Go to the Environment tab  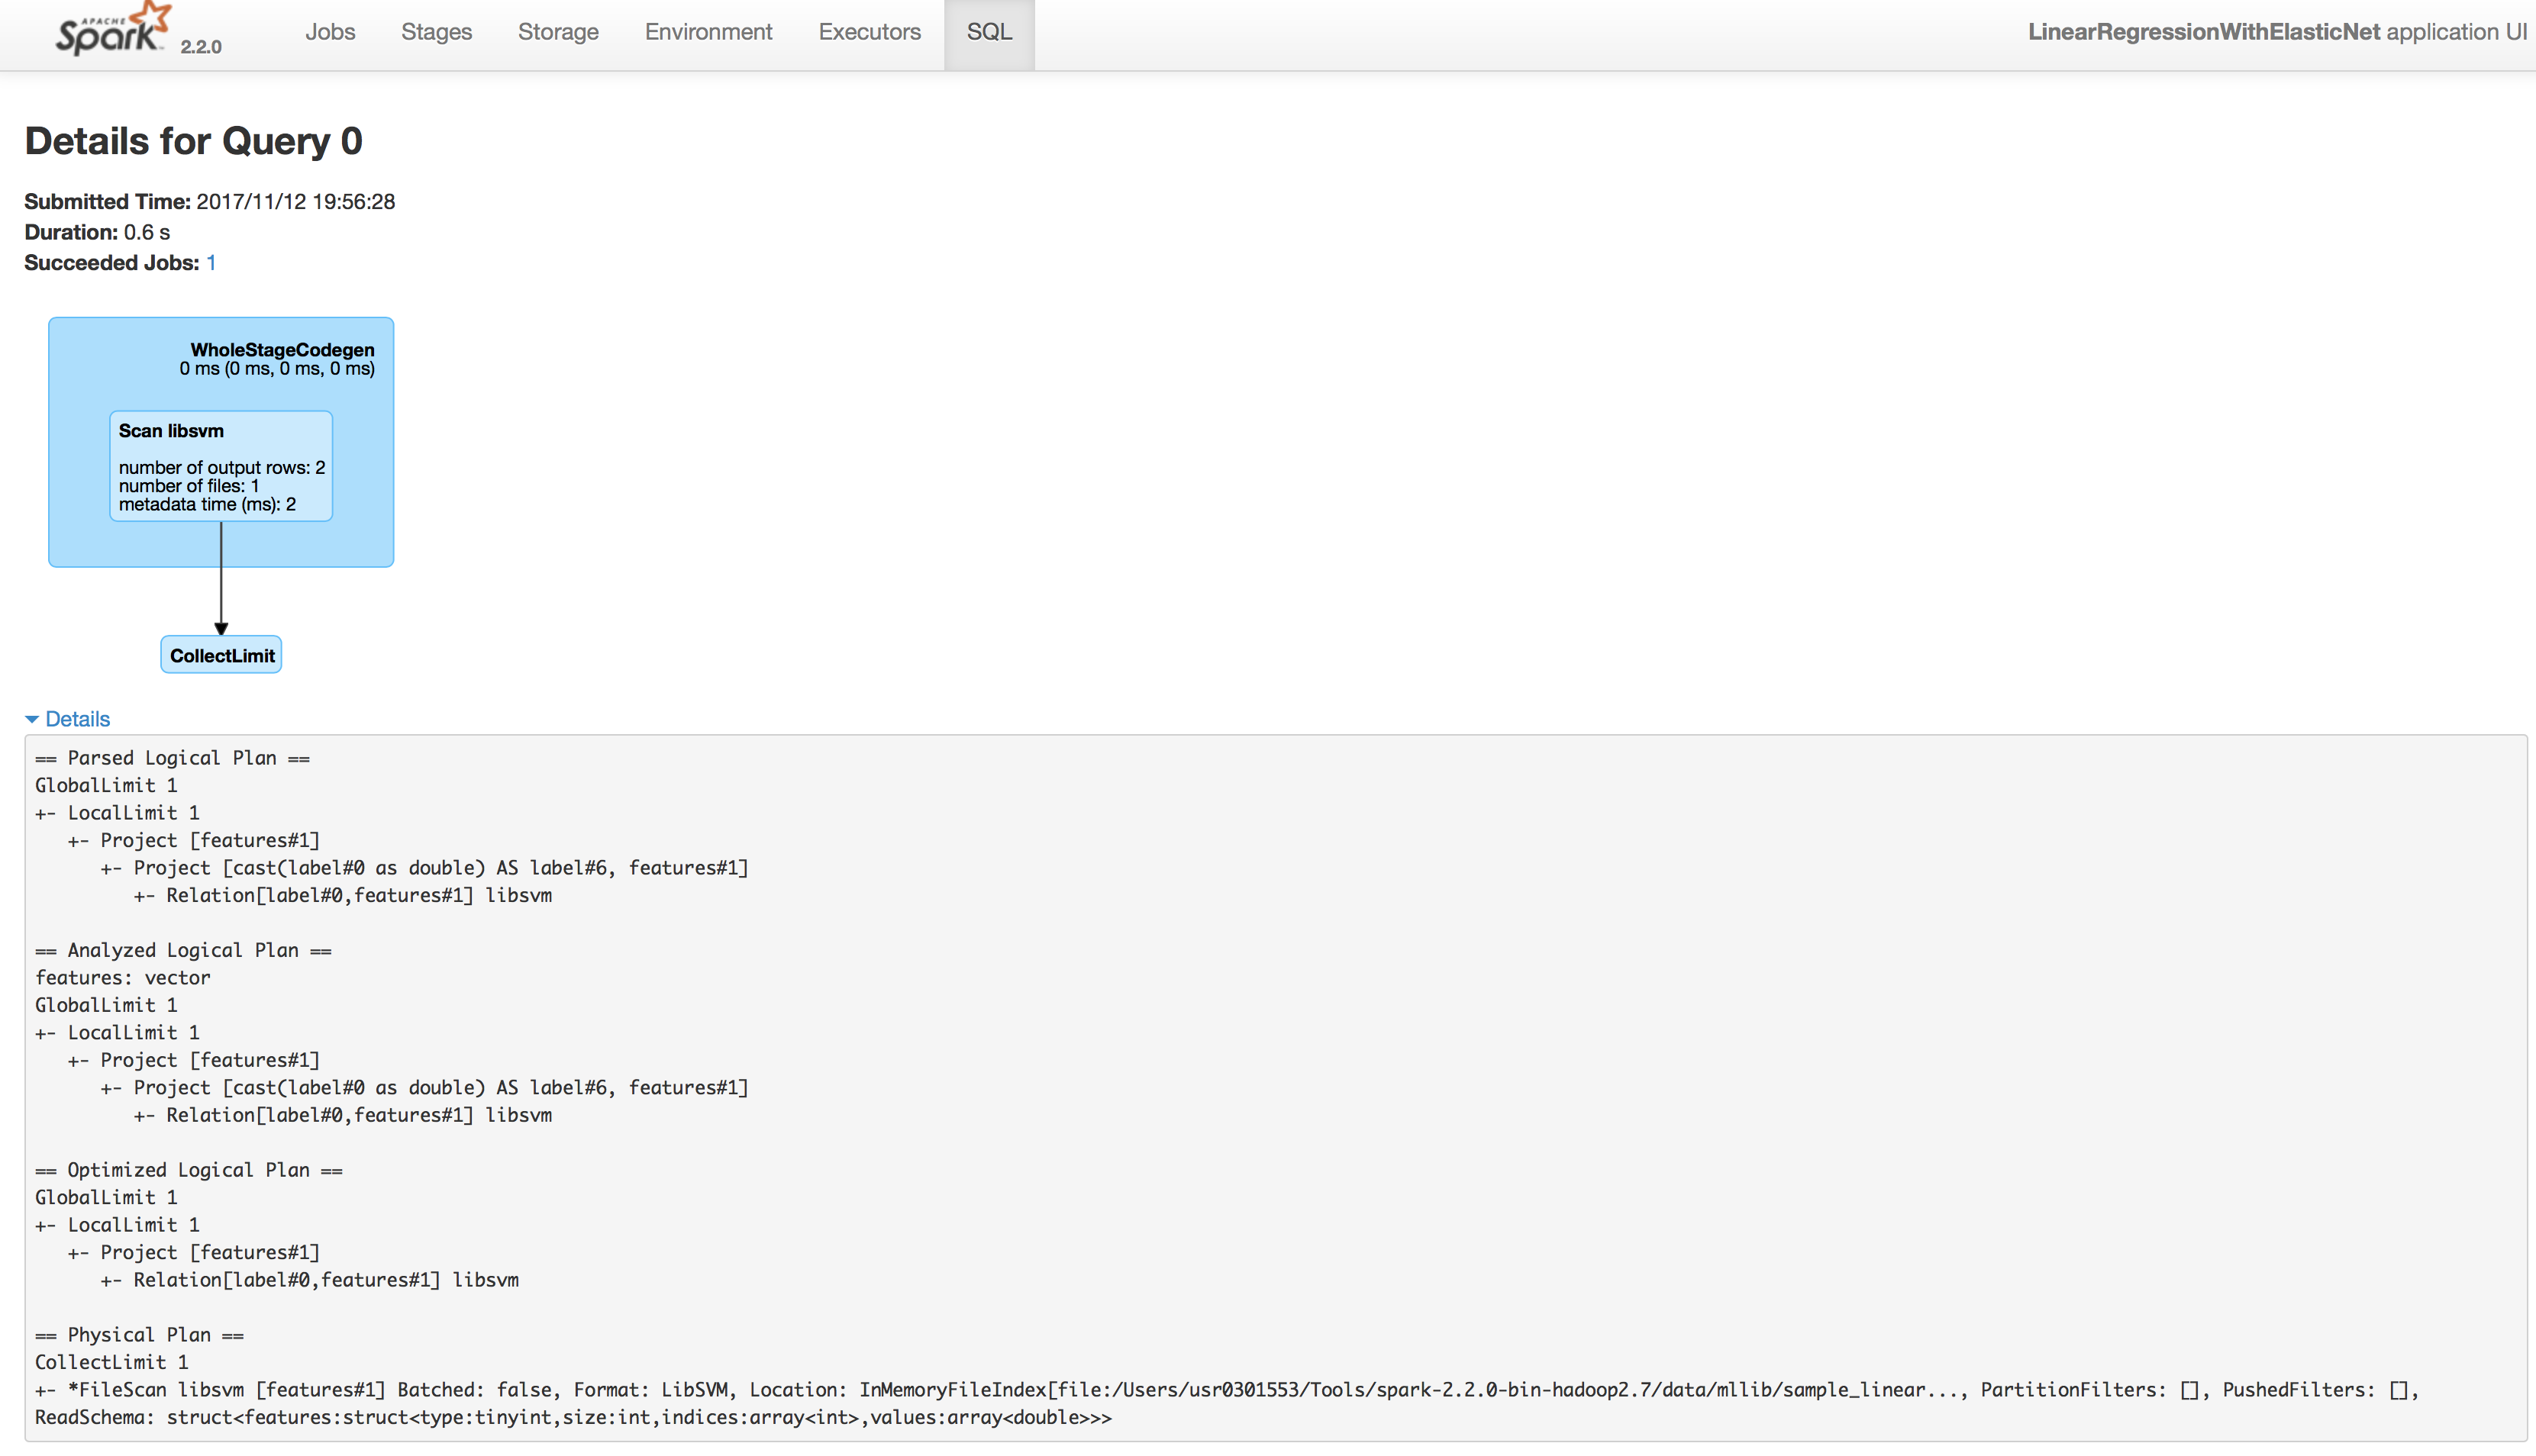[708, 32]
